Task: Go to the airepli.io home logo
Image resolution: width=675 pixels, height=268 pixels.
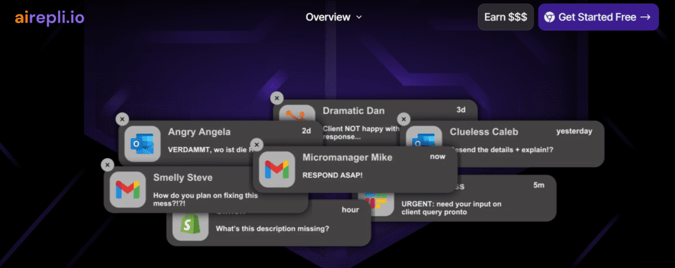Action: [x=49, y=17]
